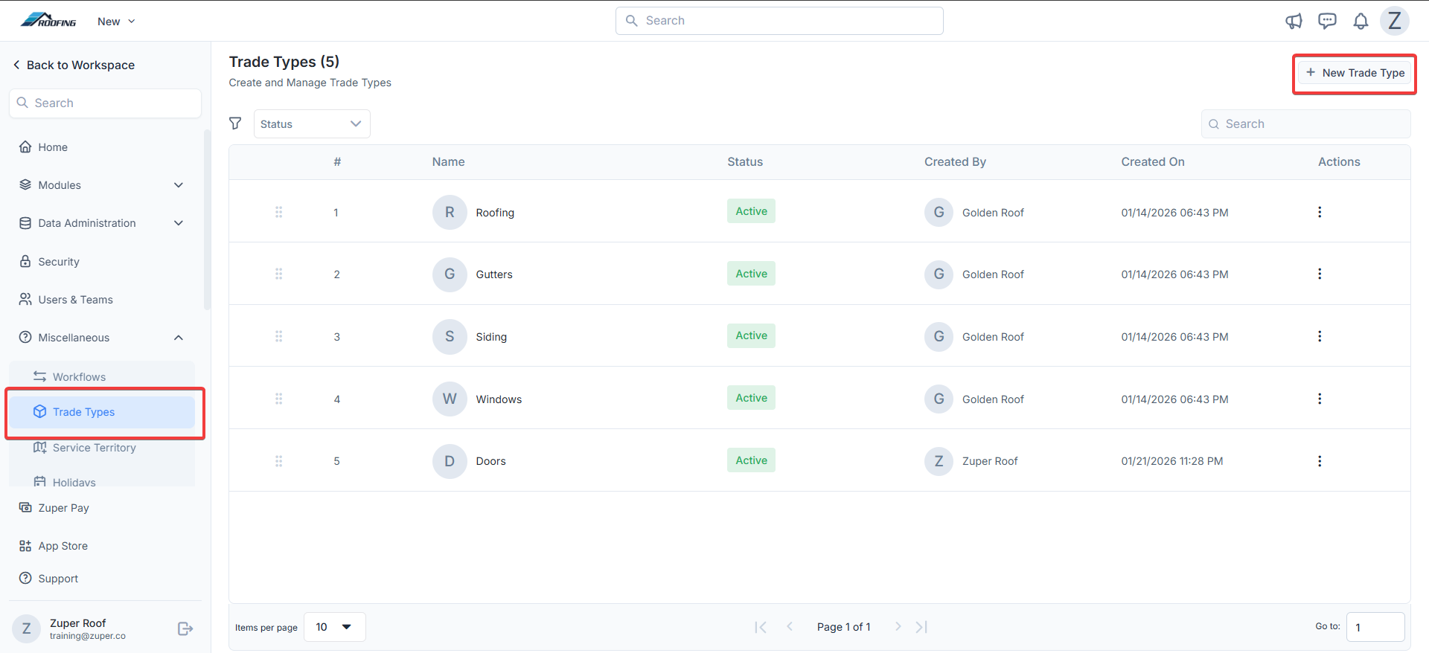Focus the global search field at top
This screenshot has height=653, width=1429.
pos(779,21)
